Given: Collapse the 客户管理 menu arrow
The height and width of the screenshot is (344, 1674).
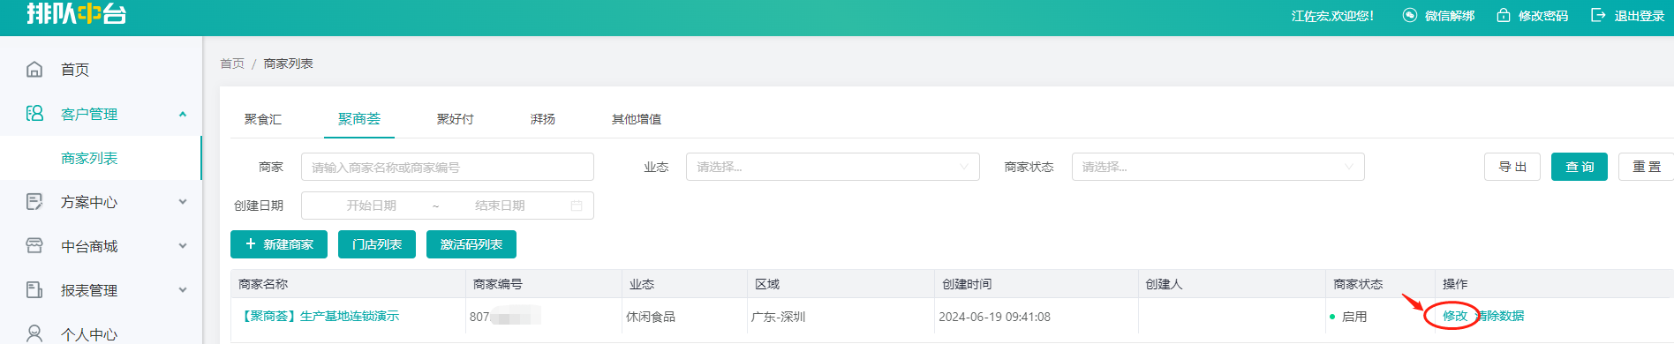Looking at the screenshot, I should click(x=183, y=114).
